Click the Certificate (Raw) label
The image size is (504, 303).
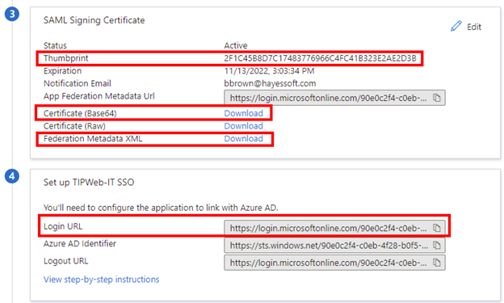[x=74, y=126]
